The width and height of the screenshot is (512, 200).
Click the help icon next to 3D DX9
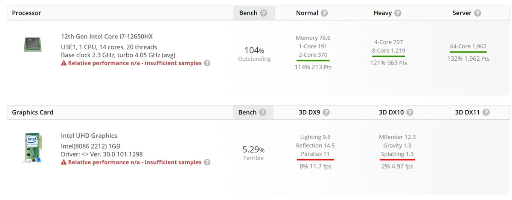(326, 112)
